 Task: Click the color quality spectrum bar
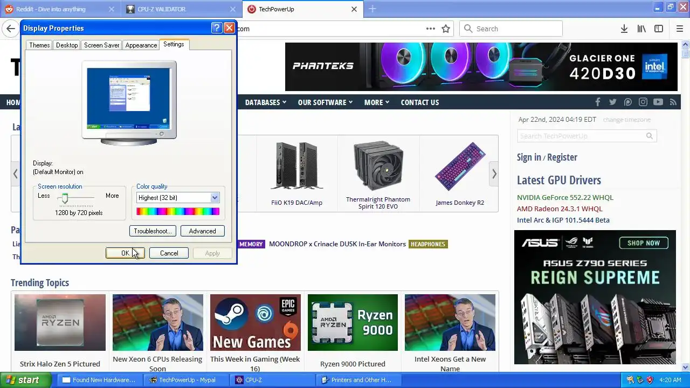(178, 211)
